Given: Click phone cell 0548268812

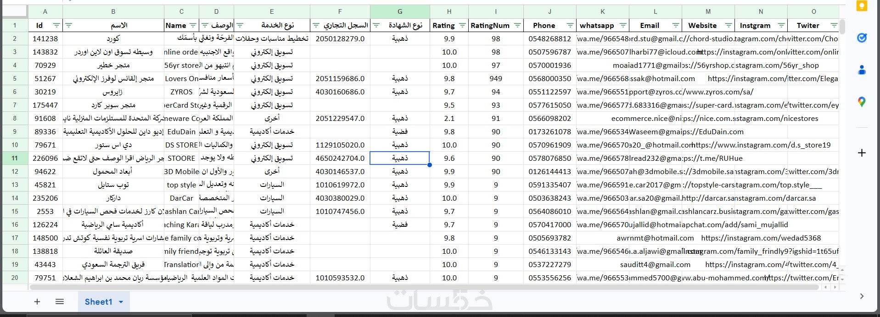Looking at the screenshot, I should point(549,38).
